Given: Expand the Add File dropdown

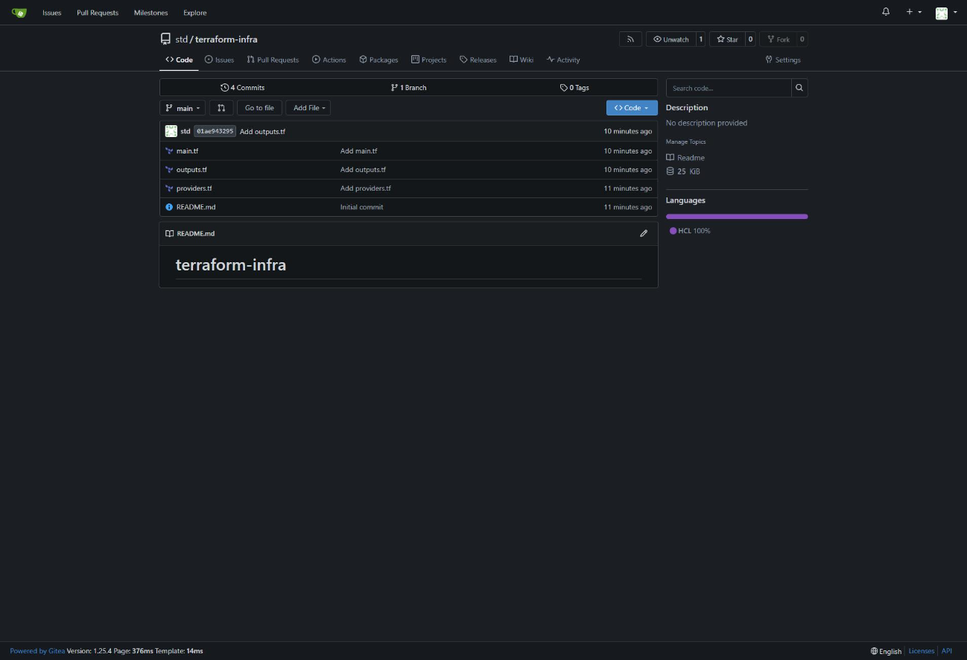Looking at the screenshot, I should pyautogui.click(x=308, y=108).
